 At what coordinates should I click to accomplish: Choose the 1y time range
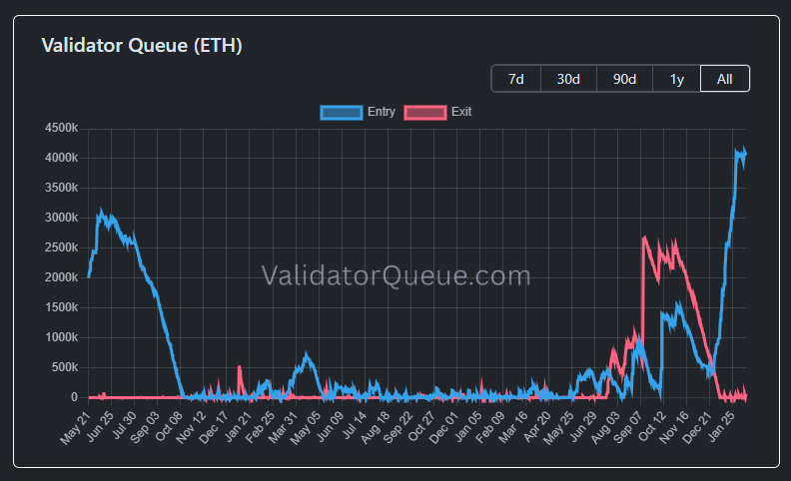click(676, 79)
